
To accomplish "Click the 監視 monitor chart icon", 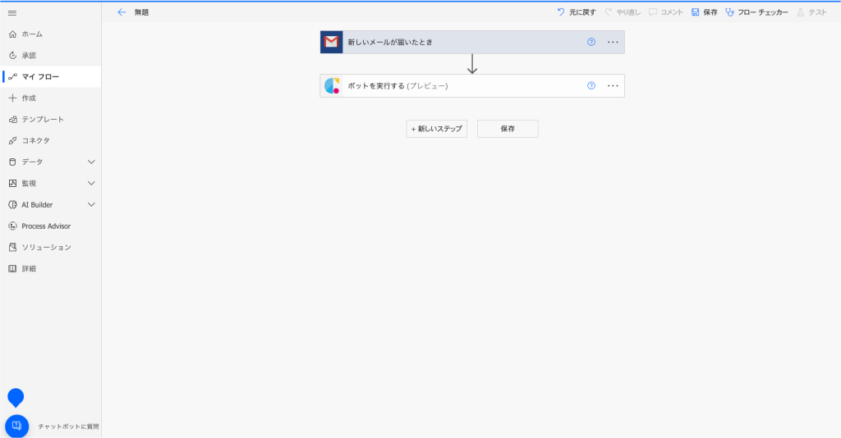I will click(x=13, y=183).
